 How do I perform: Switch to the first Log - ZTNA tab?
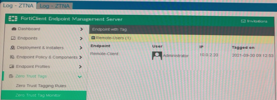tap(18, 6)
